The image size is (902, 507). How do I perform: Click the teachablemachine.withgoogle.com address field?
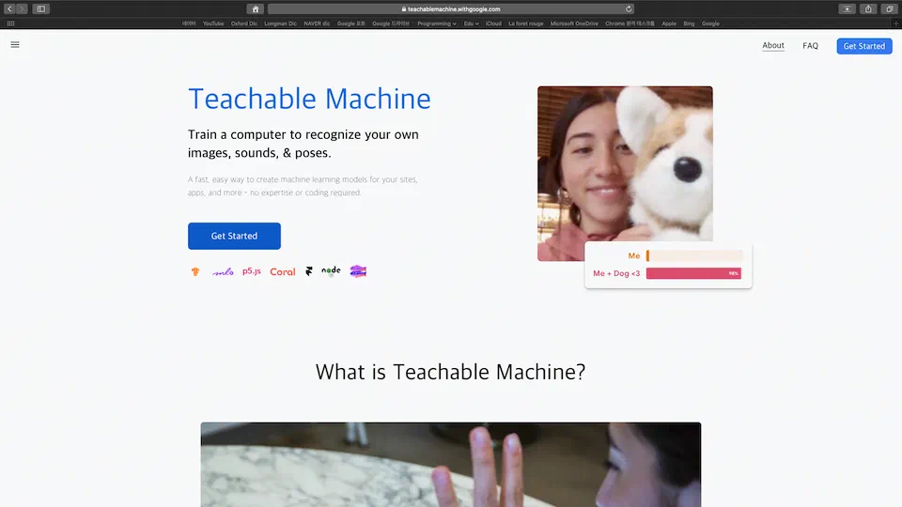[451, 8]
